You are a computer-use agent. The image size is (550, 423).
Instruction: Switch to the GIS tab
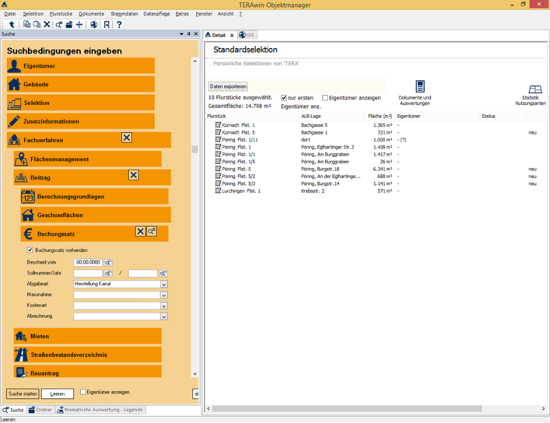(x=247, y=35)
